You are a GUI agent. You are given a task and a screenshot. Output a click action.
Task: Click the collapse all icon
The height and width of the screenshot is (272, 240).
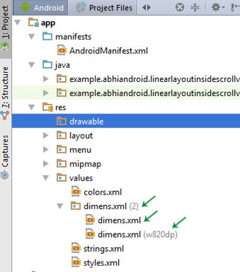click(x=195, y=8)
